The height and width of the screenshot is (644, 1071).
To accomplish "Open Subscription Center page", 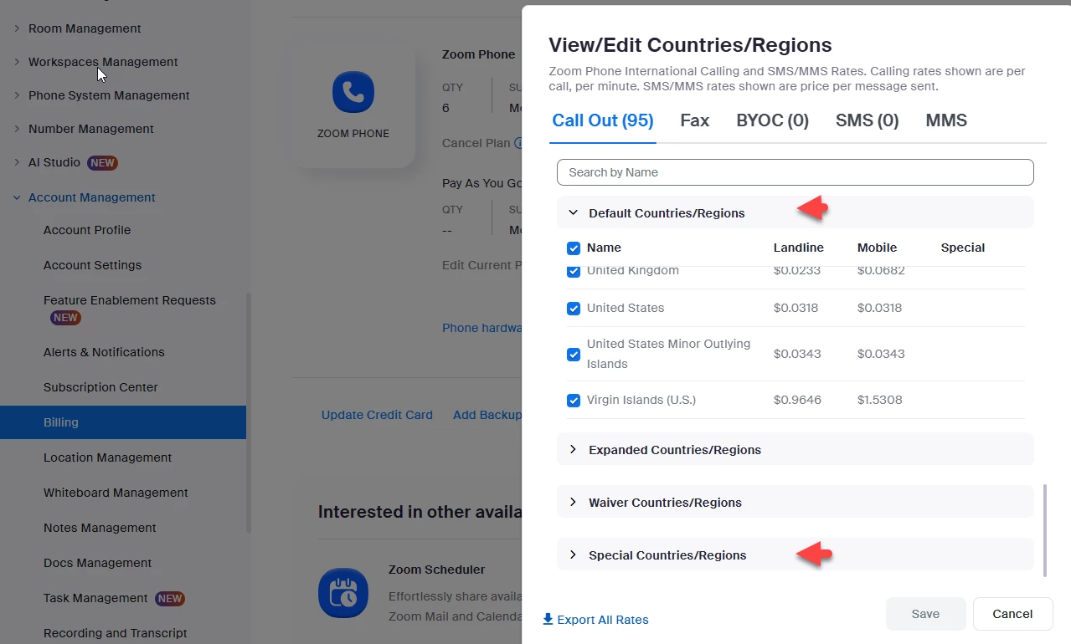I will (100, 387).
